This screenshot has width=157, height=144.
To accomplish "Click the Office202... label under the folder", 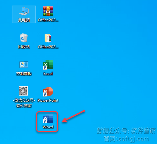I will pos(48,47).
